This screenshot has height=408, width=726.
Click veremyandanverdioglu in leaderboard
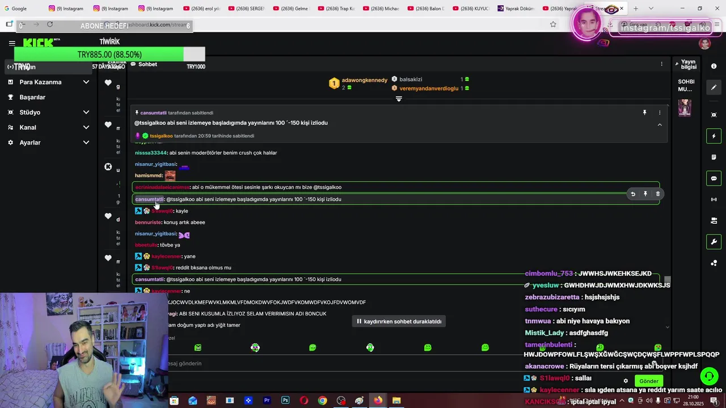point(429,88)
